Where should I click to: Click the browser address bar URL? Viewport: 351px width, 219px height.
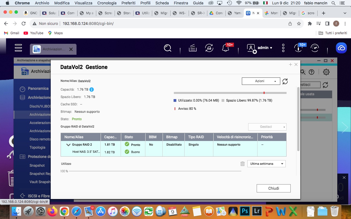click(x=88, y=24)
